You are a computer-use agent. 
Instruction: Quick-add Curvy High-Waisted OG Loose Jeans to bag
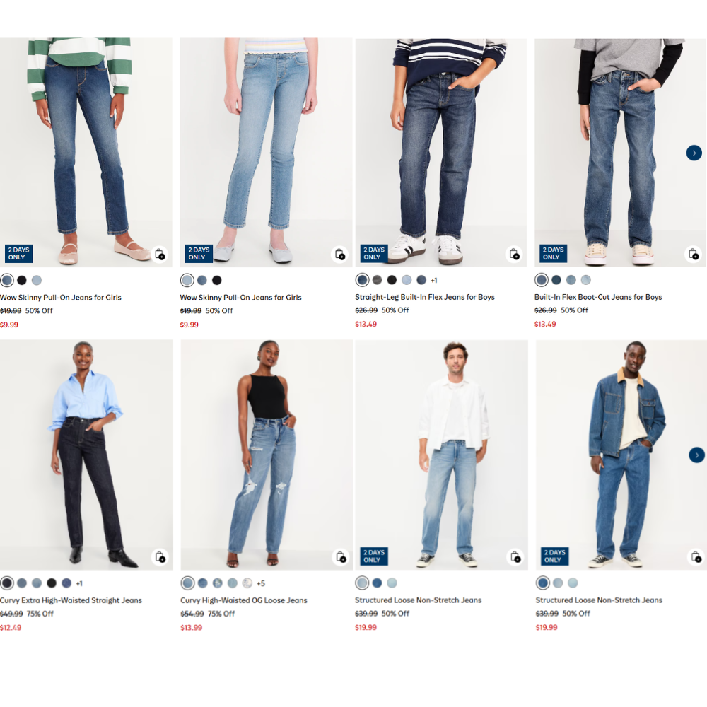coord(341,557)
